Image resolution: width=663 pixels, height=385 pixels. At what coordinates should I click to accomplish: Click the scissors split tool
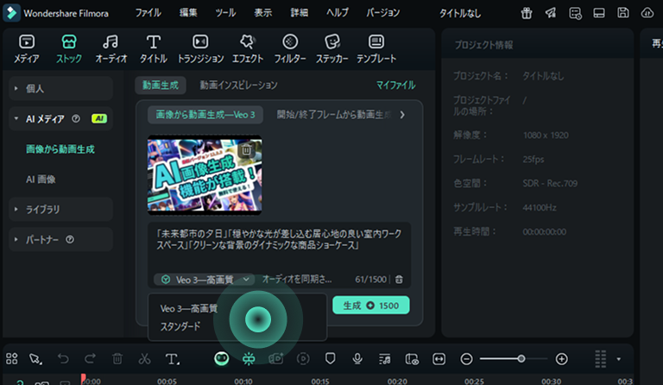[144, 359]
